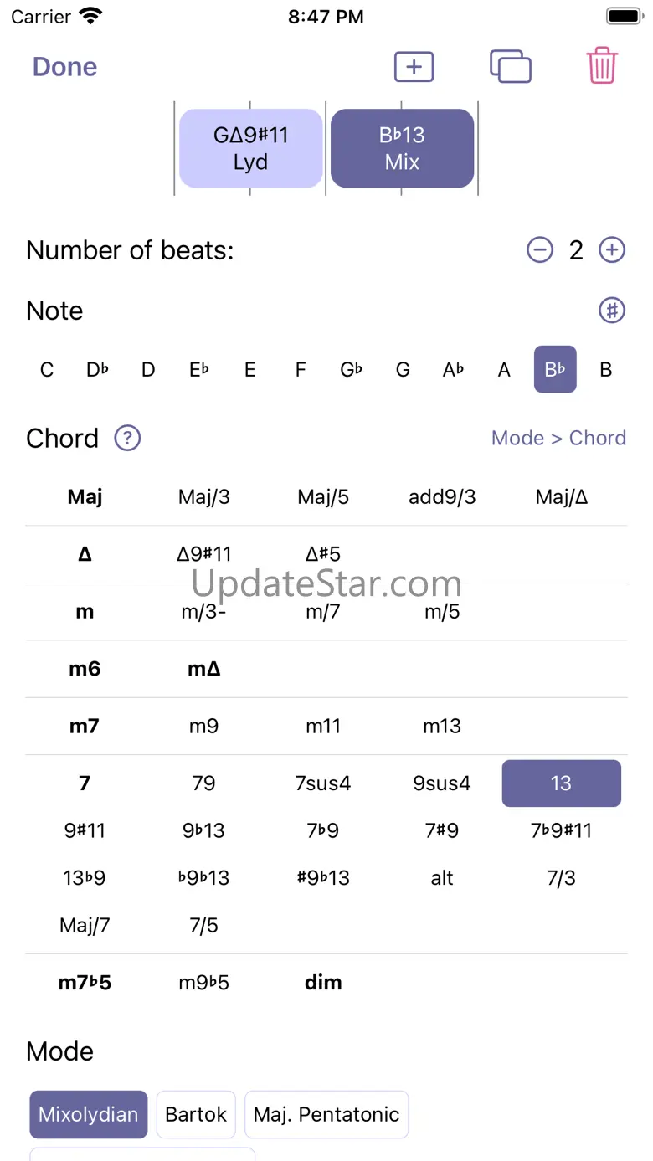Select the B♭13 Mix chord block
The image size is (653, 1161).
pyautogui.click(x=402, y=148)
